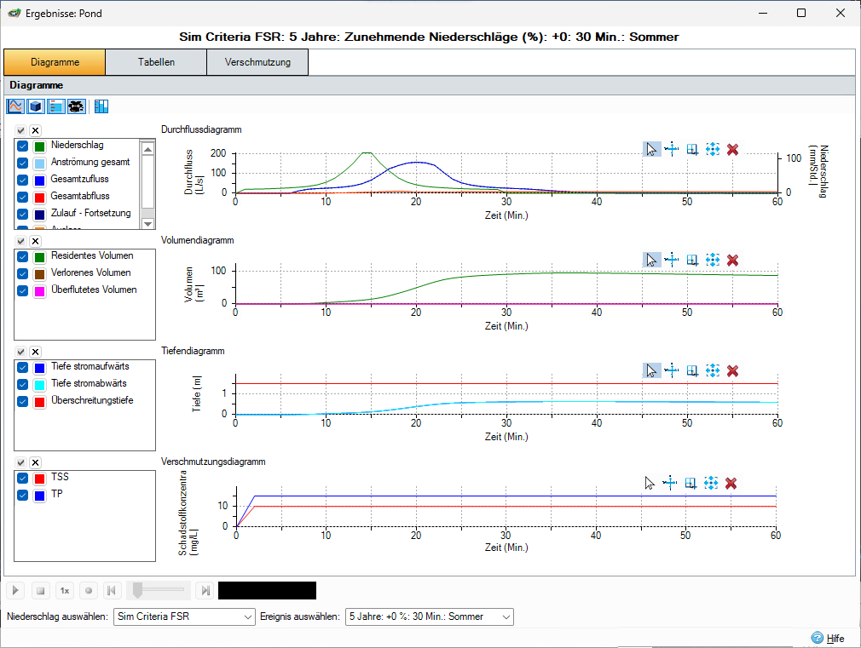The image size is (861, 648).
Task: Select zoom box tool in Durchflussdiagramm
Action: click(692, 149)
